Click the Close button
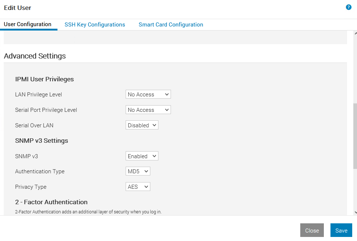Screen dimensions: 357x241 tap(312, 230)
